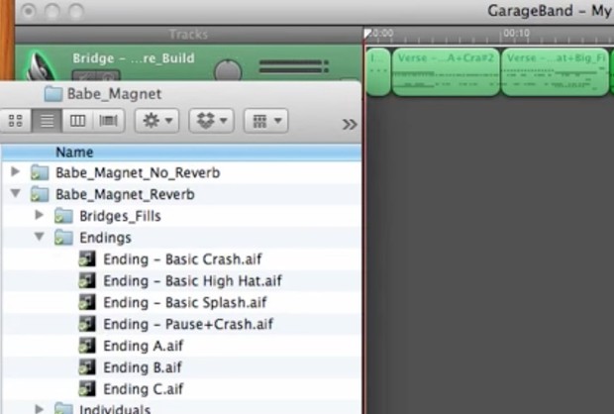This screenshot has width=614, height=414.
Task: Adjust the GarageBand track volume slider
Action: click(x=294, y=66)
